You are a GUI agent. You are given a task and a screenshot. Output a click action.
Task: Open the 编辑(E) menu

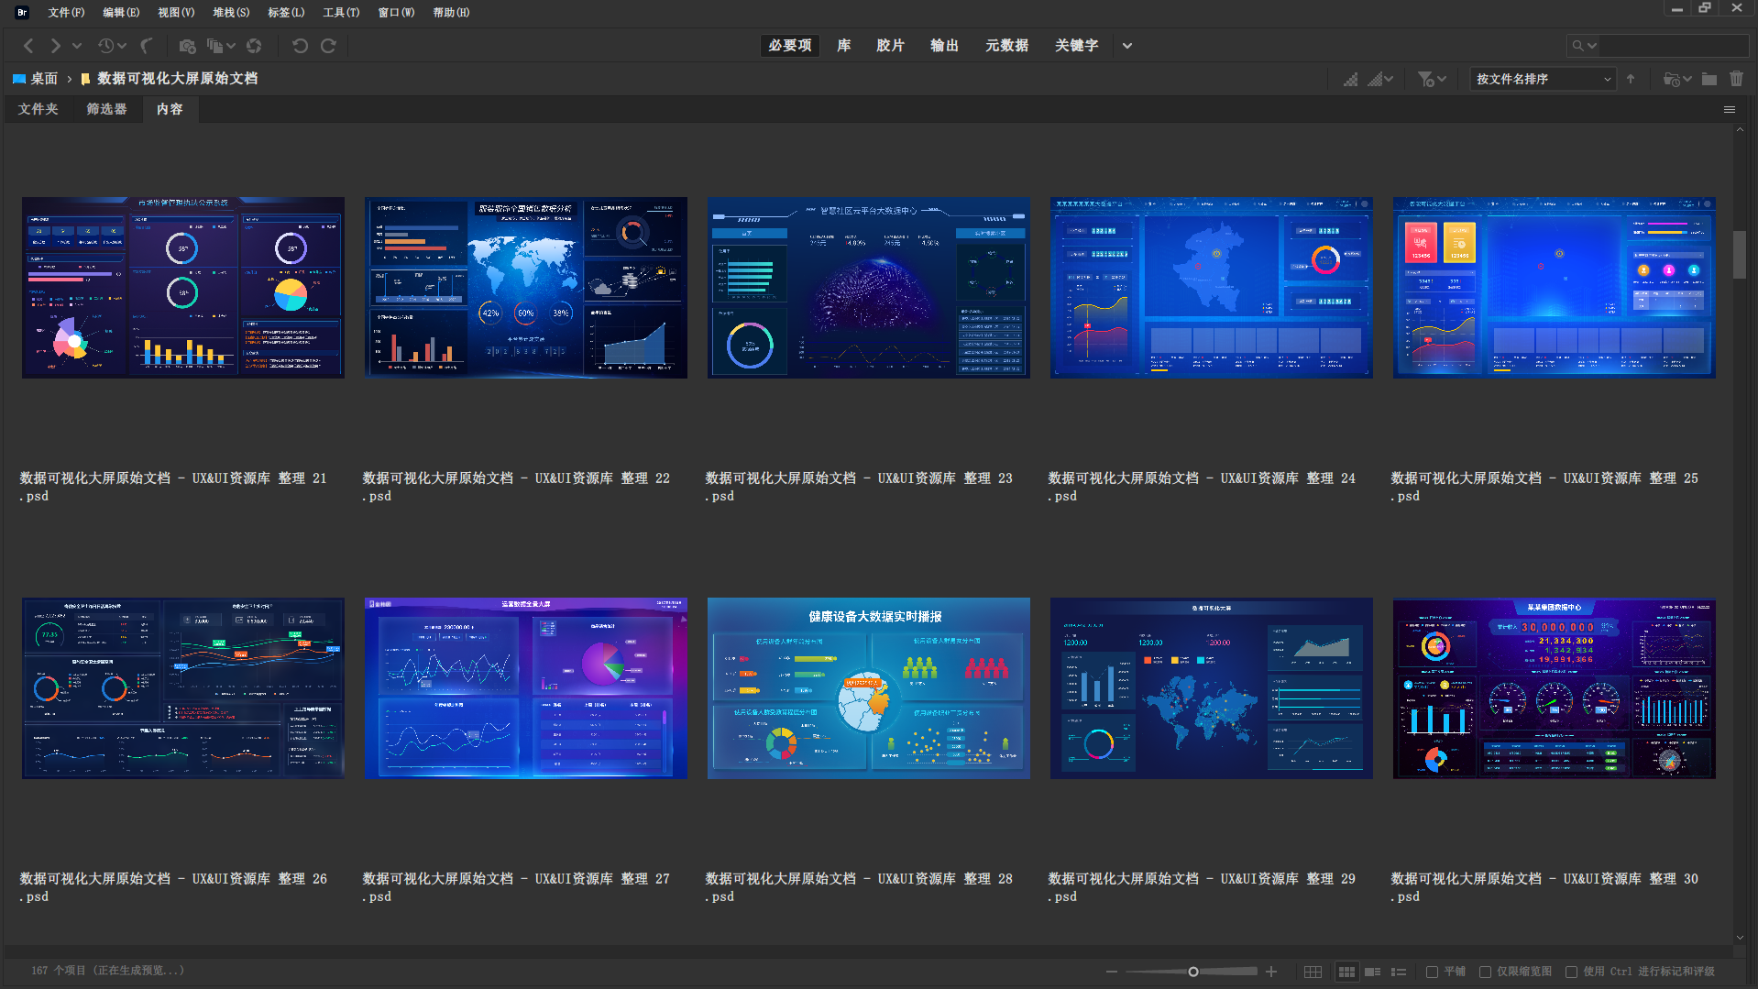tap(121, 13)
